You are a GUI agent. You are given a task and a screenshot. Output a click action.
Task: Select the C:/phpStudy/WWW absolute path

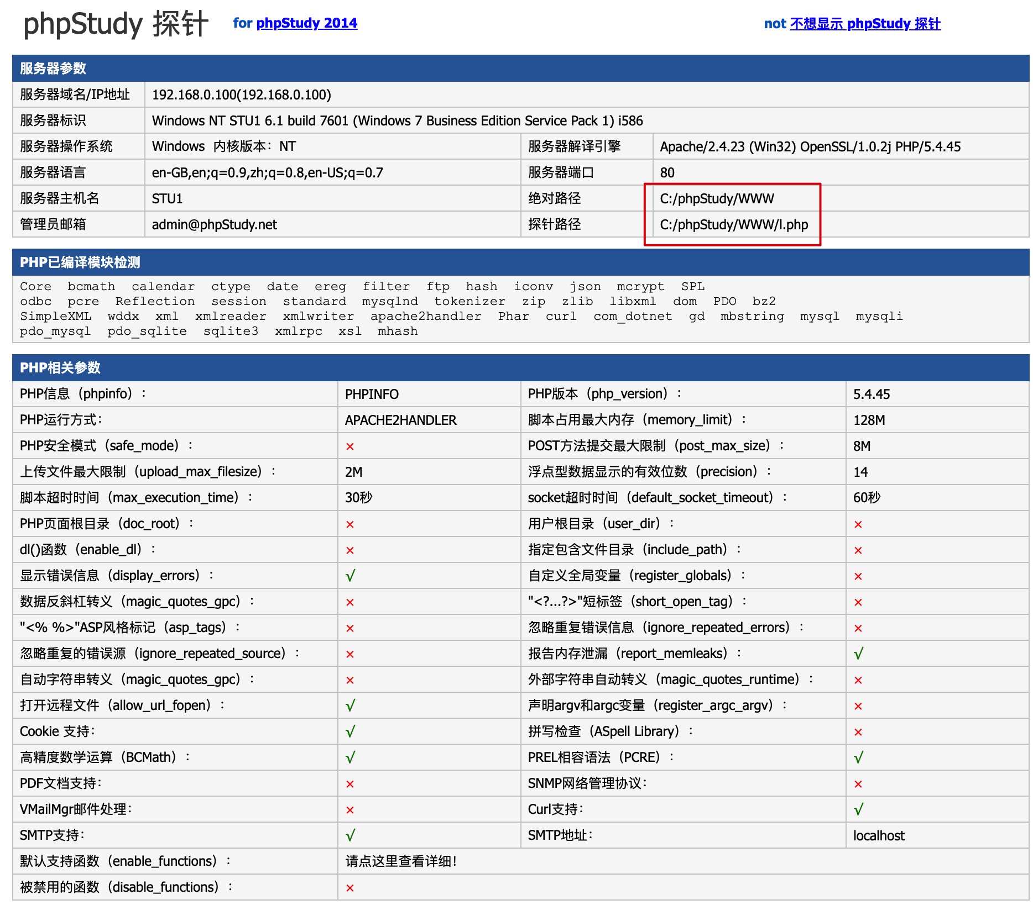[x=717, y=198]
